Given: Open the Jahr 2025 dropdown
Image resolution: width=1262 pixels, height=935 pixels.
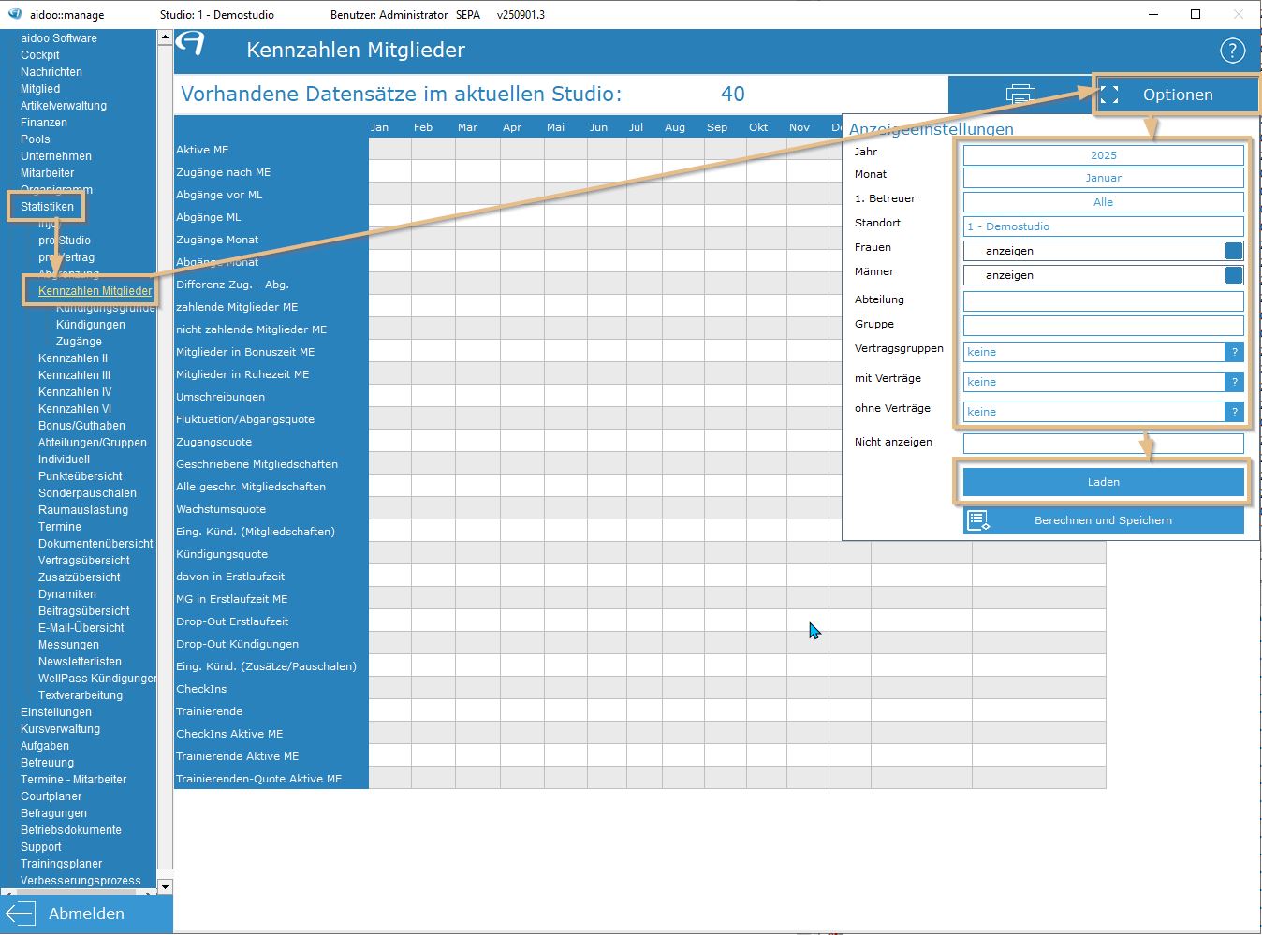Looking at the screenshot, I should point(1104,155).
